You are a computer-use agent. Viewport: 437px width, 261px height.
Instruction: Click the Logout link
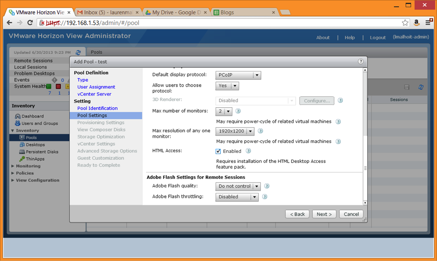378,38
